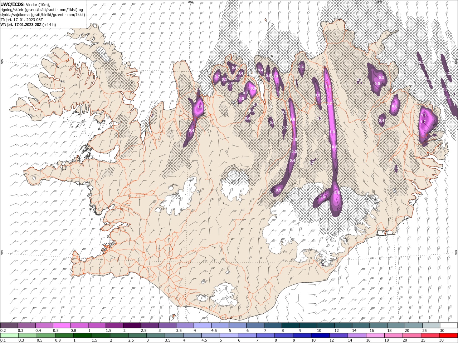
Task: Select the upper legend swatch between 0.4 and 0.5
Action: 44,325
